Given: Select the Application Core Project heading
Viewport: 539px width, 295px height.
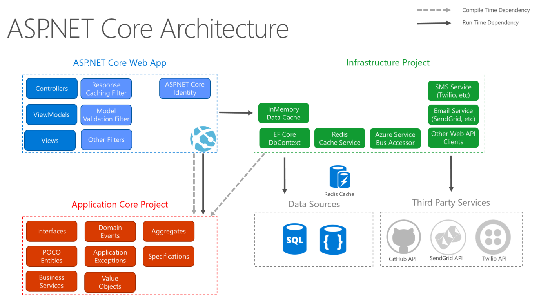Looking at the screenshot, I should [x=120, y=204].
